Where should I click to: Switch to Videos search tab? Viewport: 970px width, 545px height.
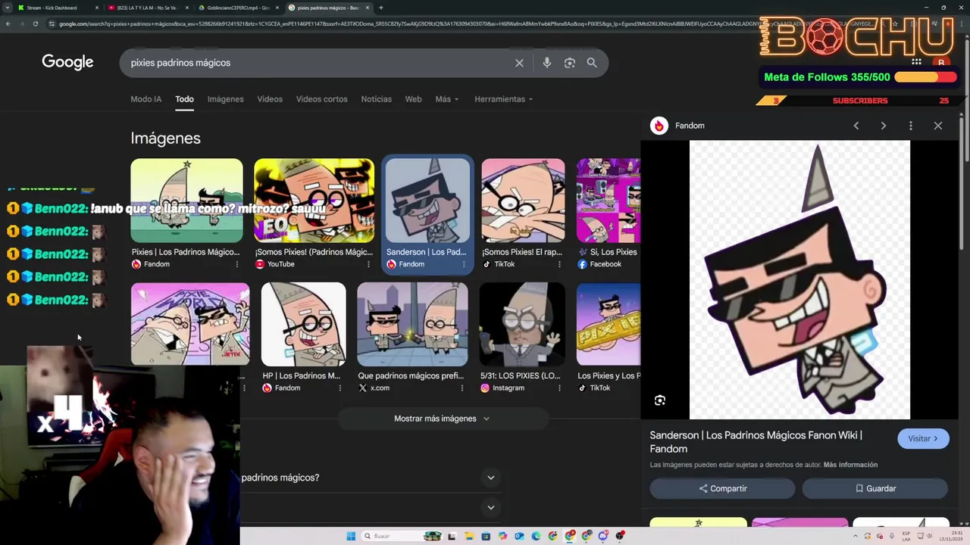270,99
